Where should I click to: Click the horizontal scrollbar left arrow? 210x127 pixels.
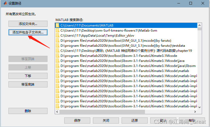57,112
